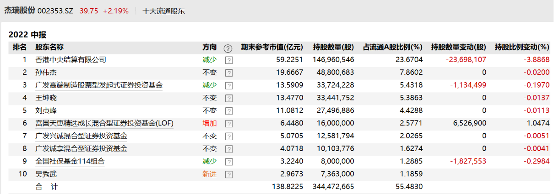Screen dimensions: 554x194
Task: Open 广发高端制造股票型发起式证券投资基金 link
Action: [99, 85]
